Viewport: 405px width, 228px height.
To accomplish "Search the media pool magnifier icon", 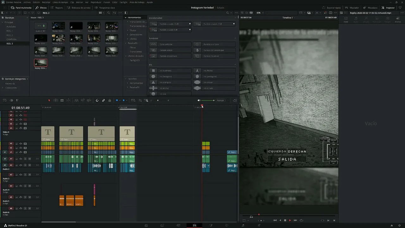I will [109, 13].
